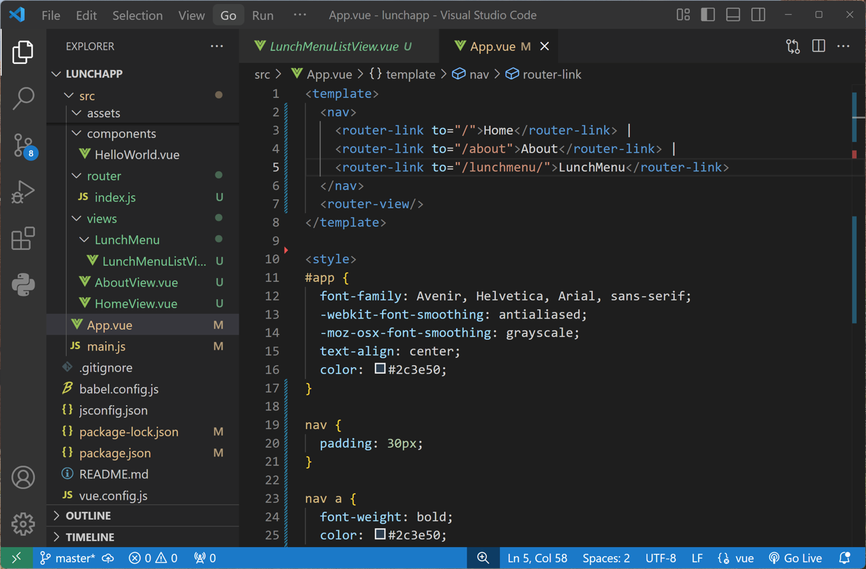Toggle the primary side bar
The width and height of the screenshot is (866, 569).
pyautogui.click(x=708, y=15)
